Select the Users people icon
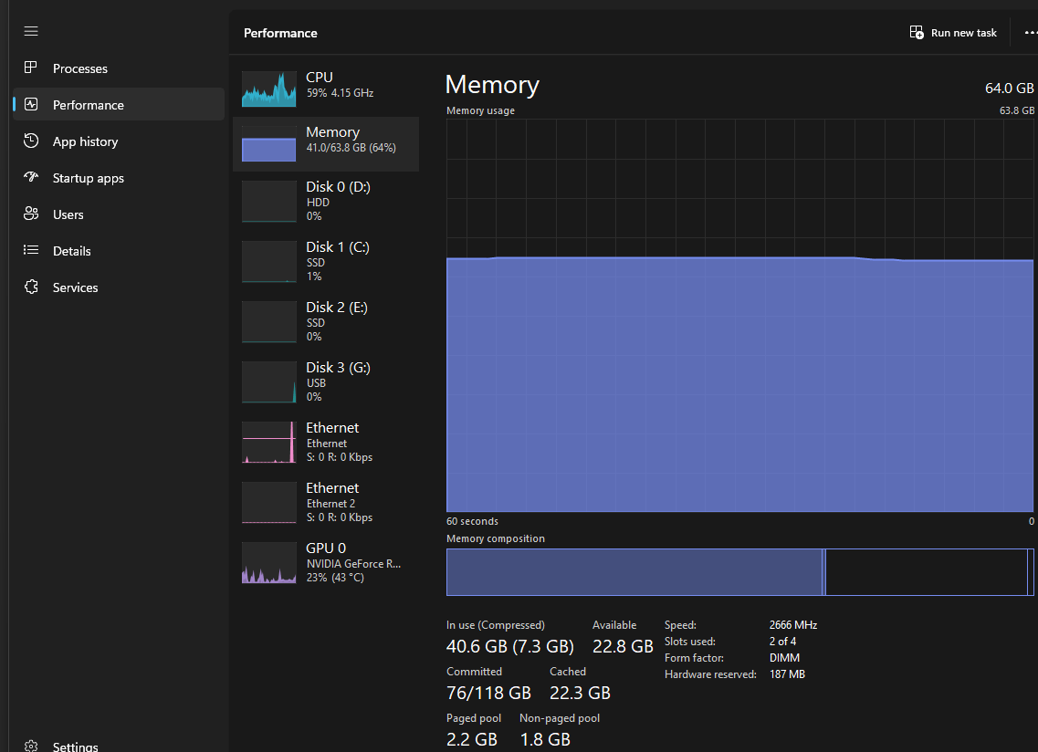The width and height of the screenshot is (1038, 752). [30, 214]
